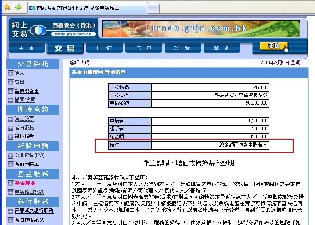
Task: Click the trade.gtja.com.hk banner image
Action: [x=201, y=29]
